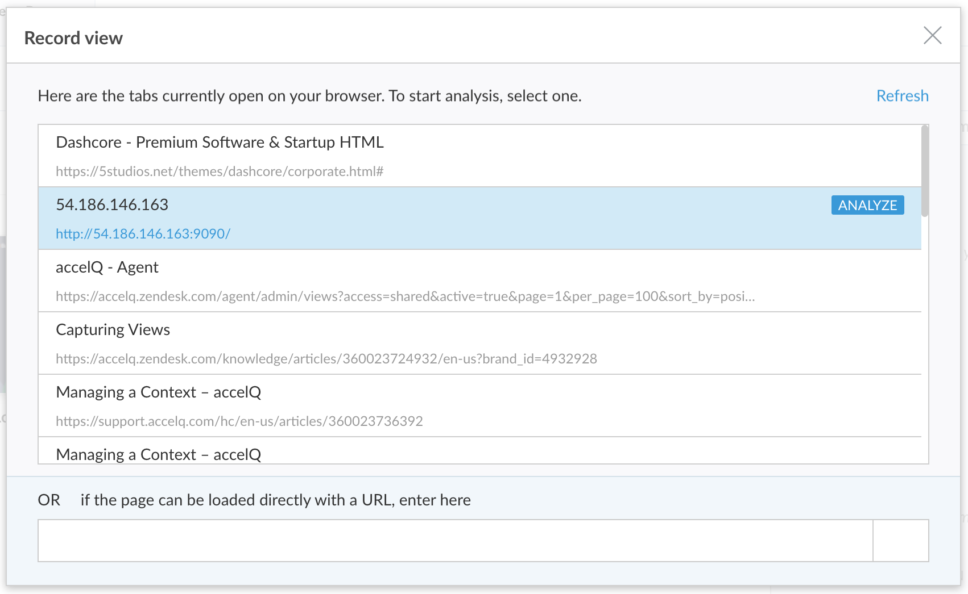
Task: Click the support.accelq.com articles URL
Action: [x=239, y=421]
